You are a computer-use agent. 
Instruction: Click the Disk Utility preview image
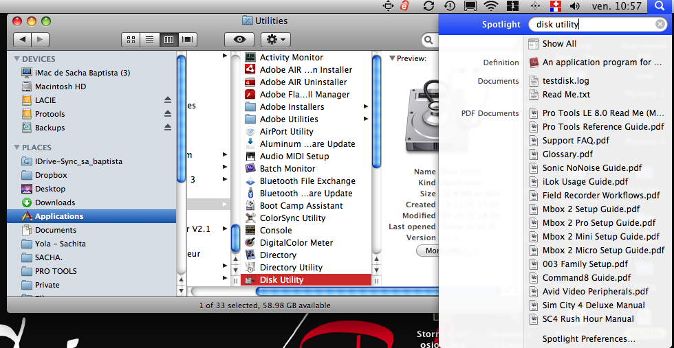[421, 116]
